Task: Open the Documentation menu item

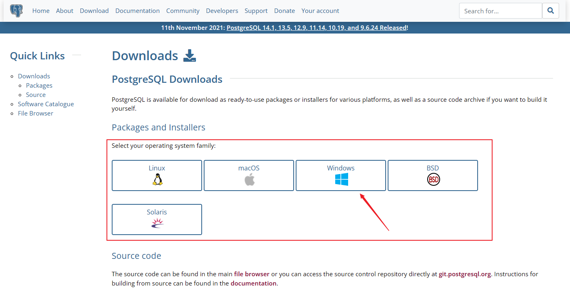Action: [x=137, y=10]
